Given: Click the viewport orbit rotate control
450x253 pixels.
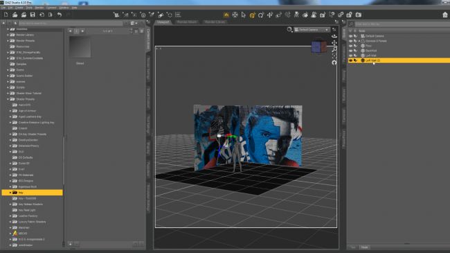Looking at the screenshot, I should tap(334, 36).
